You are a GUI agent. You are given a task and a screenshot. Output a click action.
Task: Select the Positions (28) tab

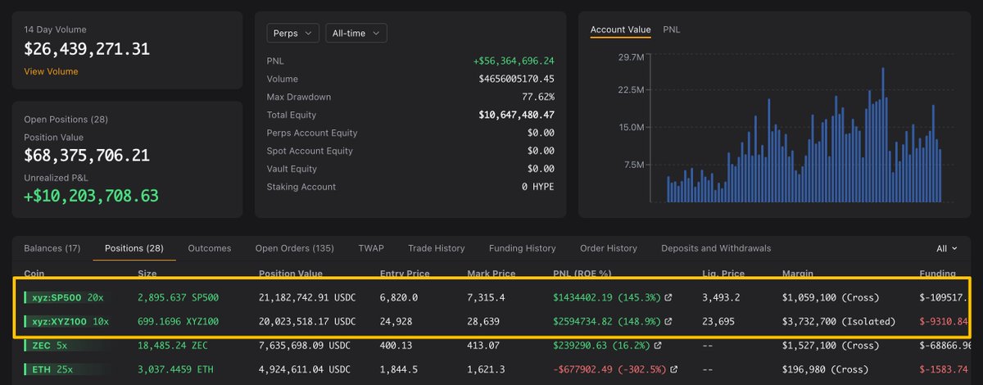point(134,248)
